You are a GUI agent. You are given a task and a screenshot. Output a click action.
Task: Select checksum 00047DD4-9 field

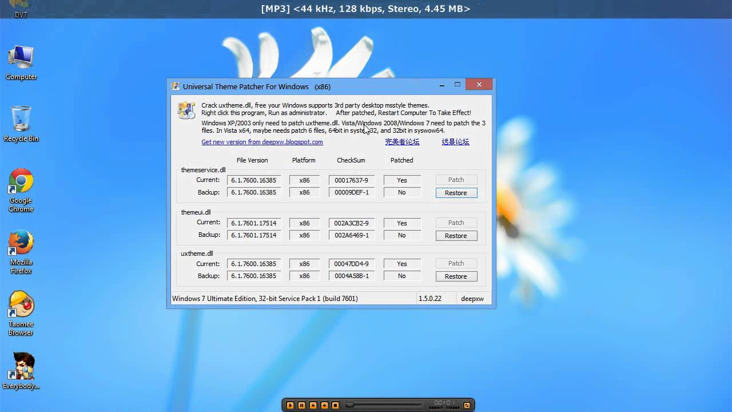tap(352, 264)
